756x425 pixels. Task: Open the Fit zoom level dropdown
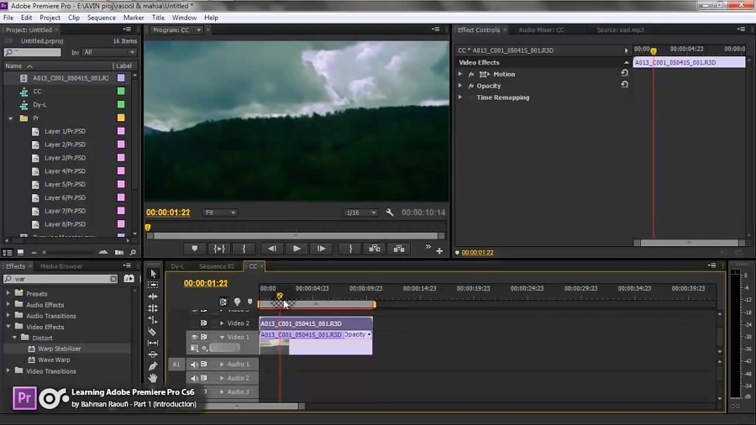(220, 212)
